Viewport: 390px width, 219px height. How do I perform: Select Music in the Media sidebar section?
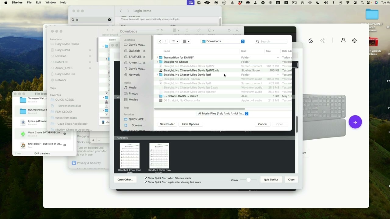[133, 88]
